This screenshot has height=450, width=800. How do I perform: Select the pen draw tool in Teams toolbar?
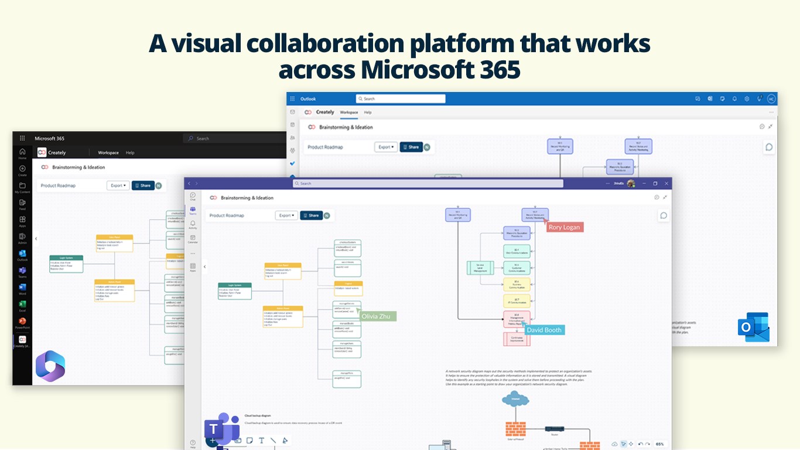click(285, 440)
